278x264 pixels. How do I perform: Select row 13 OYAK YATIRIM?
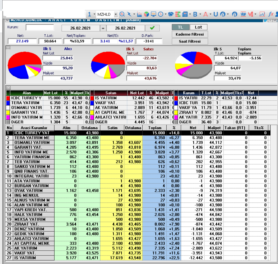[x=138, y=191]
